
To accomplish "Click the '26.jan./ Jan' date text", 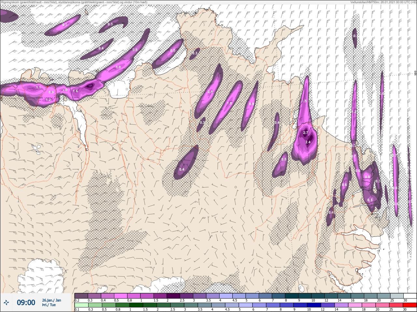I will point(51,300).
